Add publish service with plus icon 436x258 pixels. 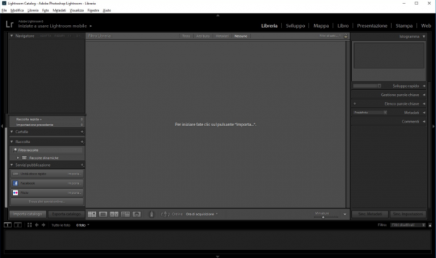point(82,165)
